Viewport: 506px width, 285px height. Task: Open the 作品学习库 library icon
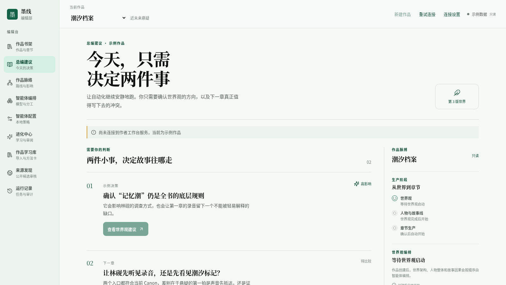point(10,155)
